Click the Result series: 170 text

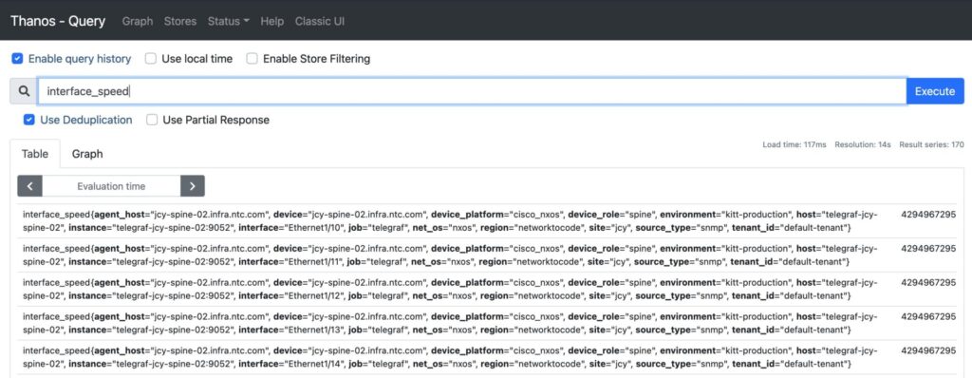coord(931,144)
